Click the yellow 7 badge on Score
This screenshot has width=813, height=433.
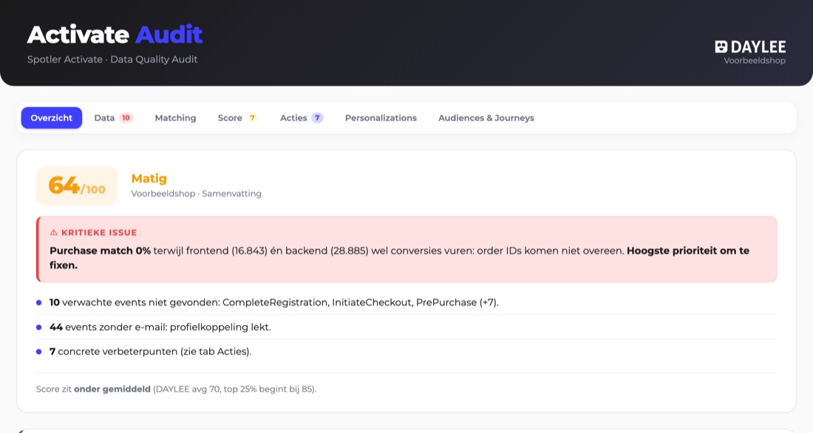coord(253,117)
